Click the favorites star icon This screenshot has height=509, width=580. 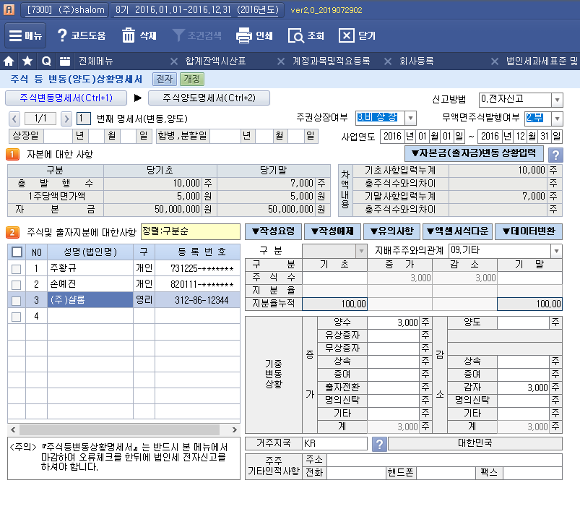[27, 61]
